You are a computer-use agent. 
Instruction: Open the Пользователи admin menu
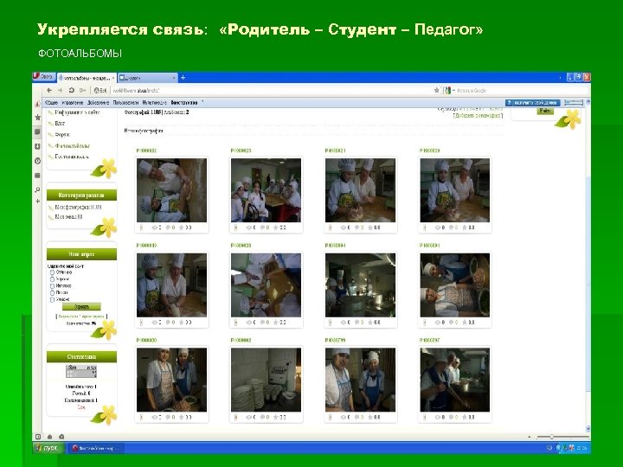click(x=125, y=102)
